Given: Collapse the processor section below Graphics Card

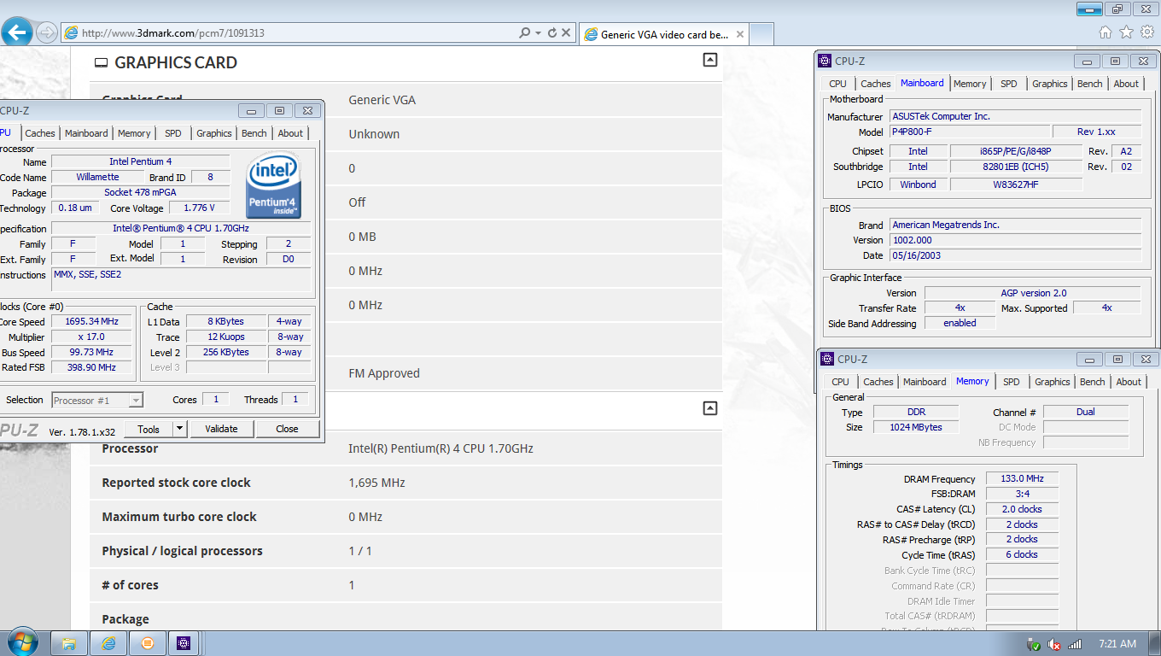Looking at the screenshot, I should click(x=709, y=408).
